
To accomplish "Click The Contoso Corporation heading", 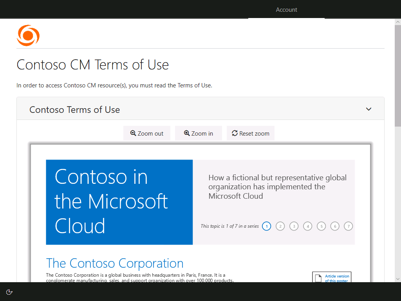I will click(x=115, y=263).
